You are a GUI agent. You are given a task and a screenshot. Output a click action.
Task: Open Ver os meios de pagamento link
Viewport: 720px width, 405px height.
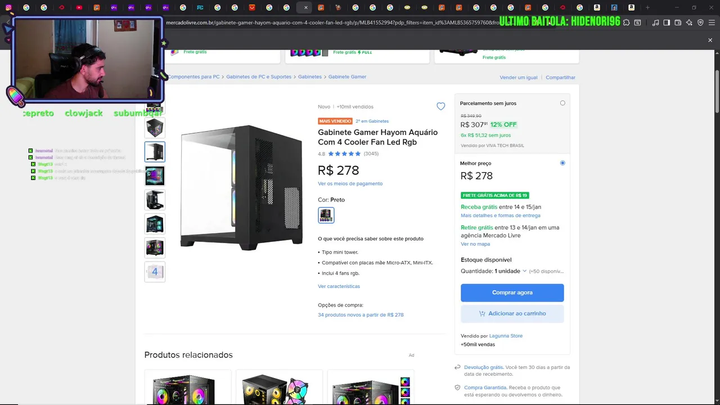pos(350,183)
